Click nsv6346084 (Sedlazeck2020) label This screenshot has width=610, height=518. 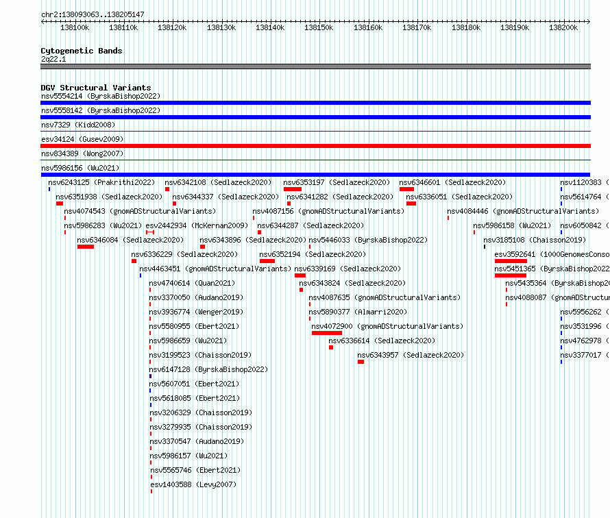(x=130, y=240)
